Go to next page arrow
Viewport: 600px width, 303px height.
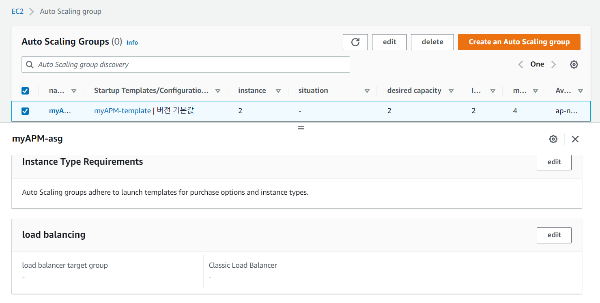click(553, 64)
